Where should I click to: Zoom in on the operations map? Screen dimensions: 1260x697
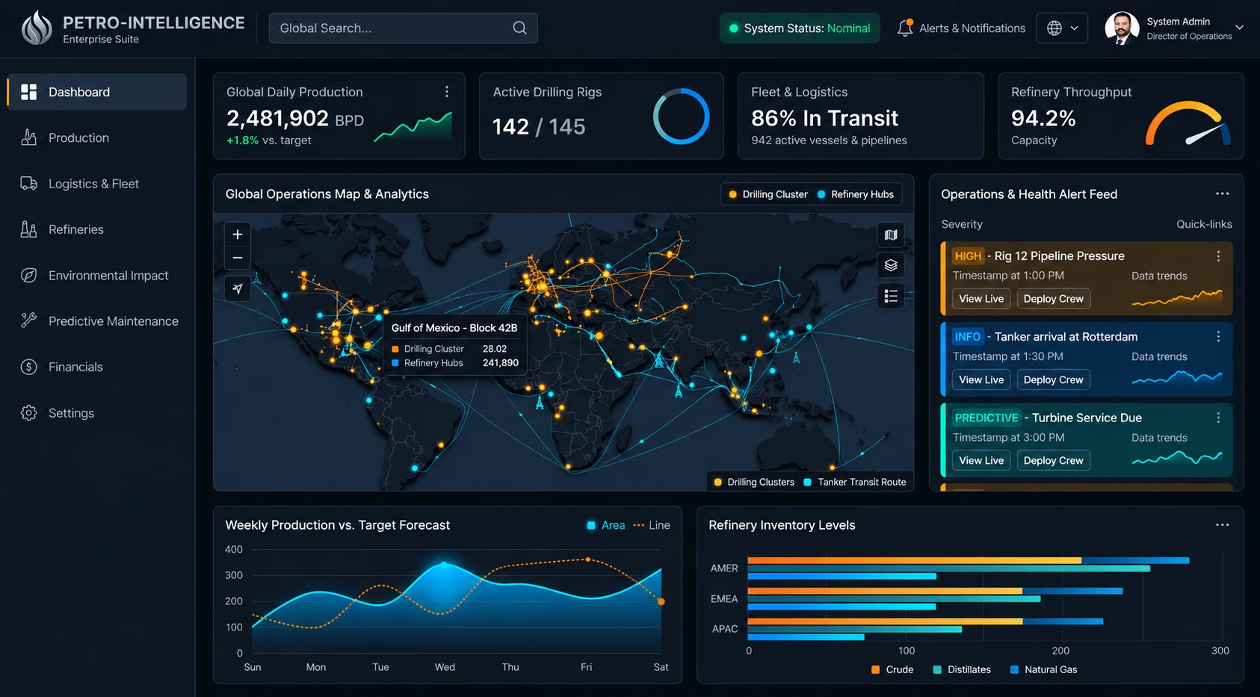click(238, 235)
